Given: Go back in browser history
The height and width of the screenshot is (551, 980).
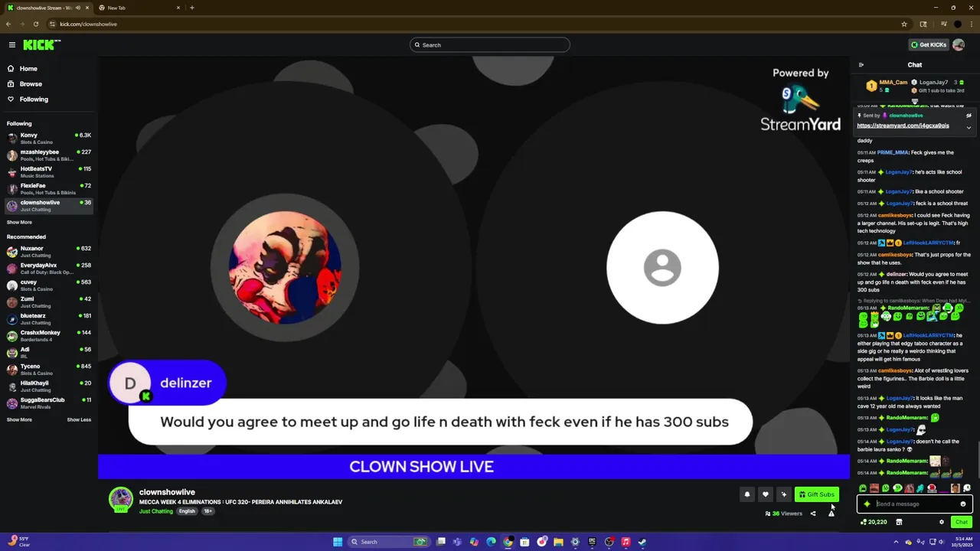Looking at the screenshot, I should (8, 24).
